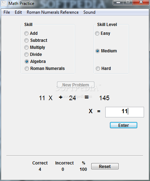Click the X answer input field
150x181 pixels.
(x=125, y=112)
